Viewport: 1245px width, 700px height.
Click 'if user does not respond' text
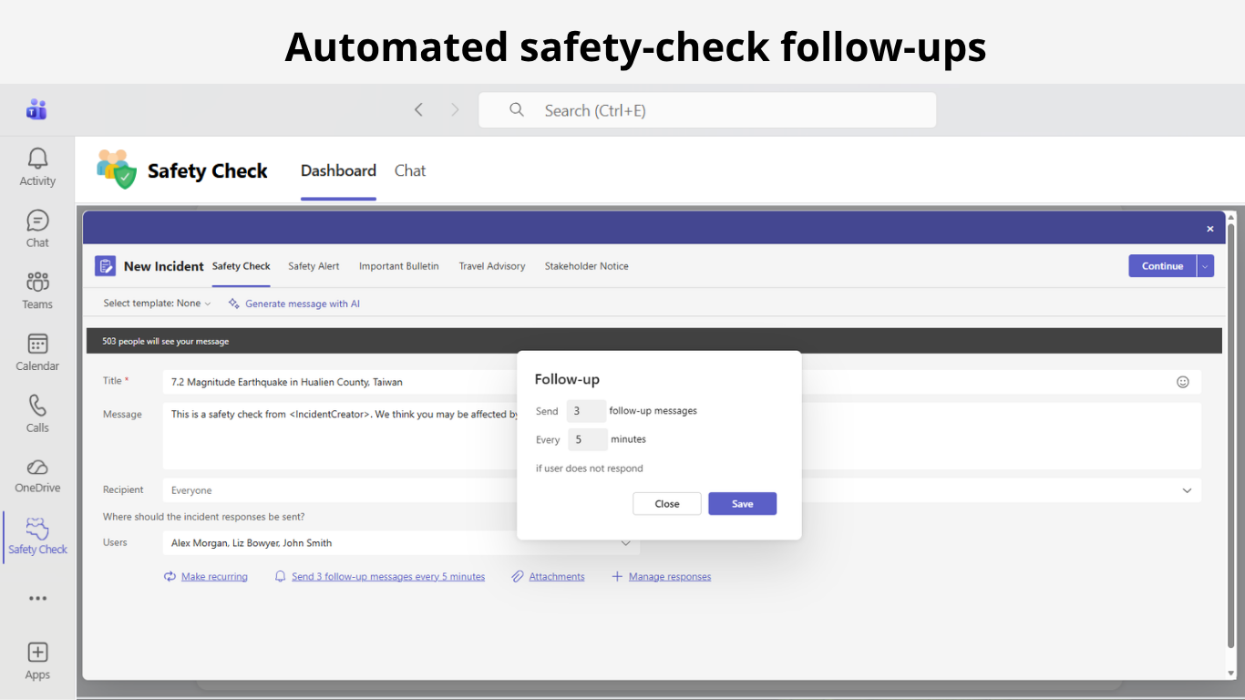(590, 468)
